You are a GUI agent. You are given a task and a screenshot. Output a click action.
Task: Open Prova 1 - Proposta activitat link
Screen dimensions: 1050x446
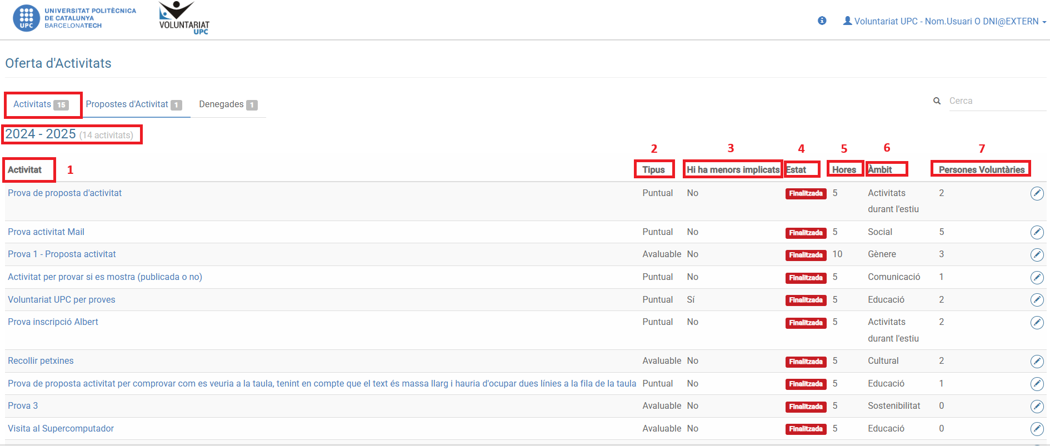point(62,254)
